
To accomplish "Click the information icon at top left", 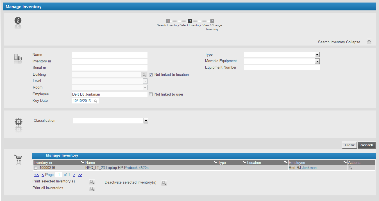I will [18, 21].
